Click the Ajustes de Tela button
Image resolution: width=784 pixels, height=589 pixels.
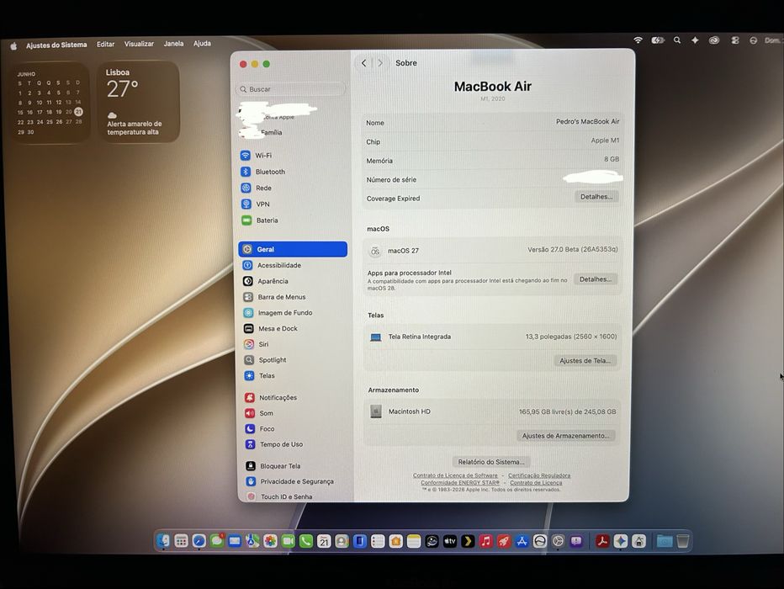pos(585,360)
